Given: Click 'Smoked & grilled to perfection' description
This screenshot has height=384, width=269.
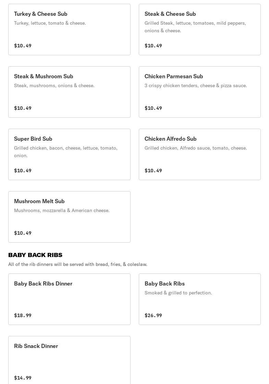Looking at the screenshot, I should pyautogui.click(x=178, y=293).
